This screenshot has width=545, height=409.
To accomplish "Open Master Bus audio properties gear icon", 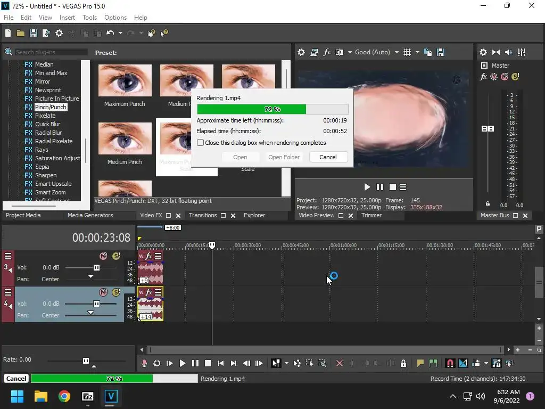I will [483, 52].
